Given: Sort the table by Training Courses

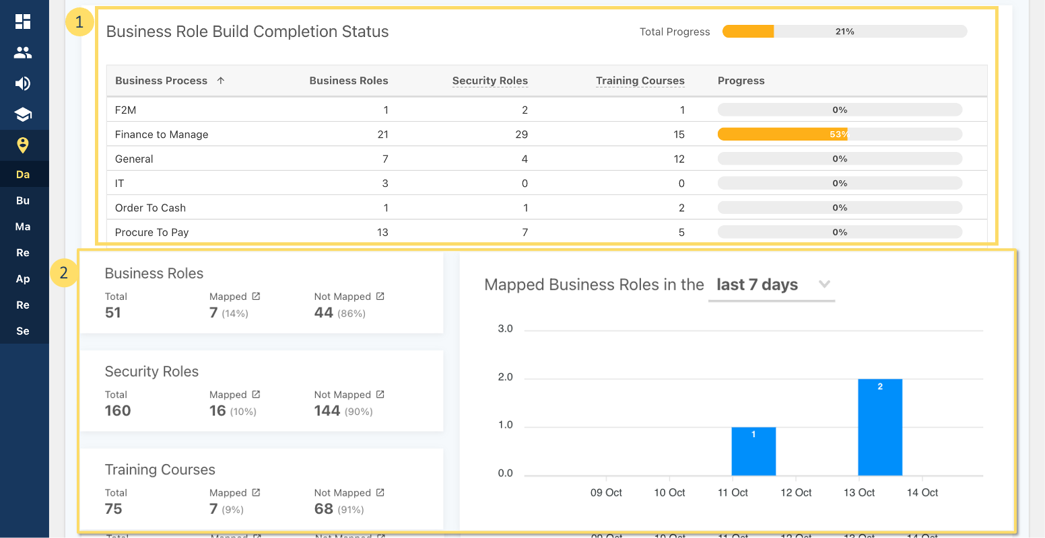Looking at the screenshot, I should [640, 81].
